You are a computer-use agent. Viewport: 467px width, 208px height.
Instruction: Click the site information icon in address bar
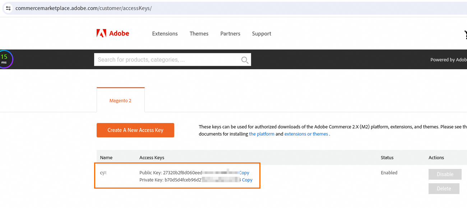(8, 8)
